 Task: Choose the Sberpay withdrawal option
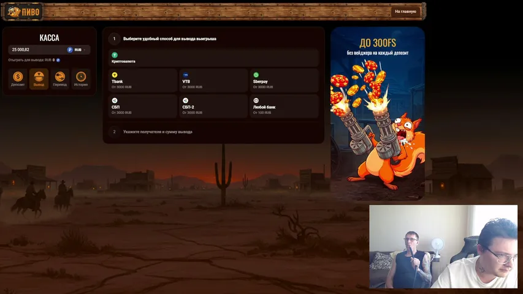click(284, 80)
